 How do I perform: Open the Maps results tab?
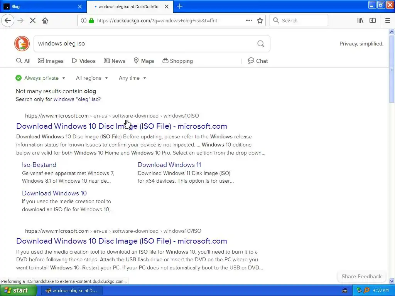144,61
